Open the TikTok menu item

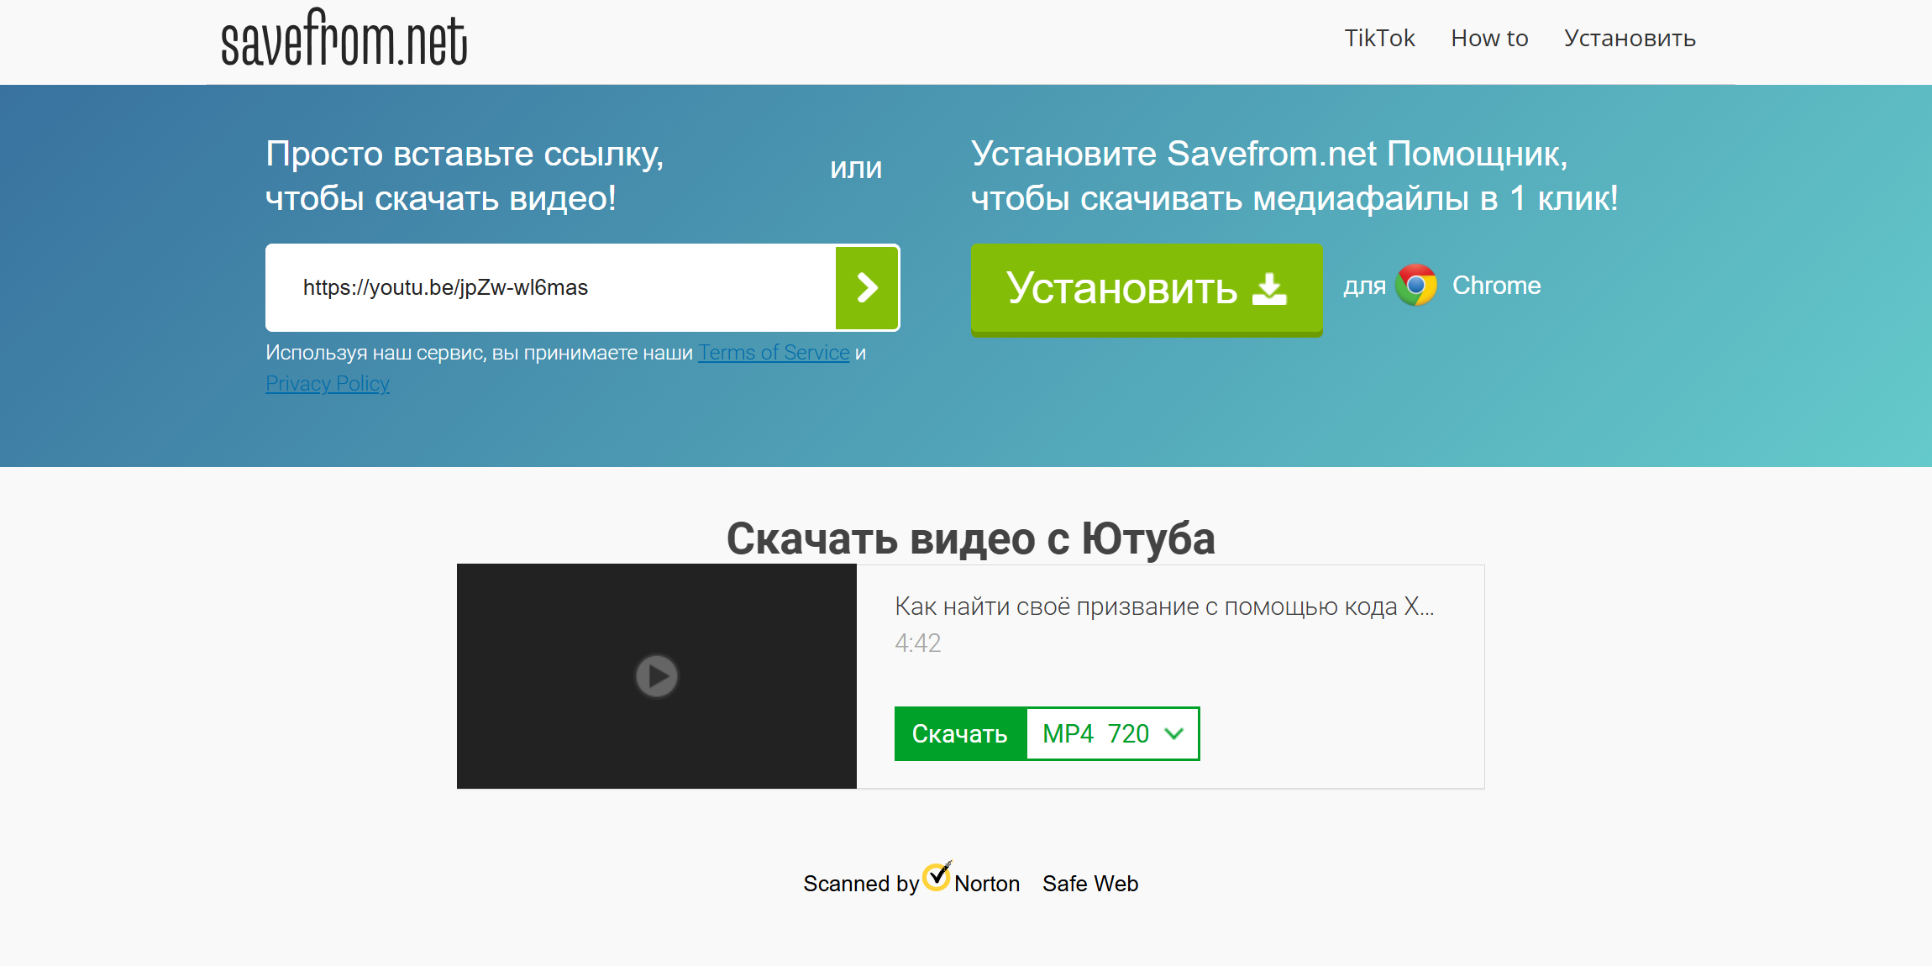click(1379, 39)
